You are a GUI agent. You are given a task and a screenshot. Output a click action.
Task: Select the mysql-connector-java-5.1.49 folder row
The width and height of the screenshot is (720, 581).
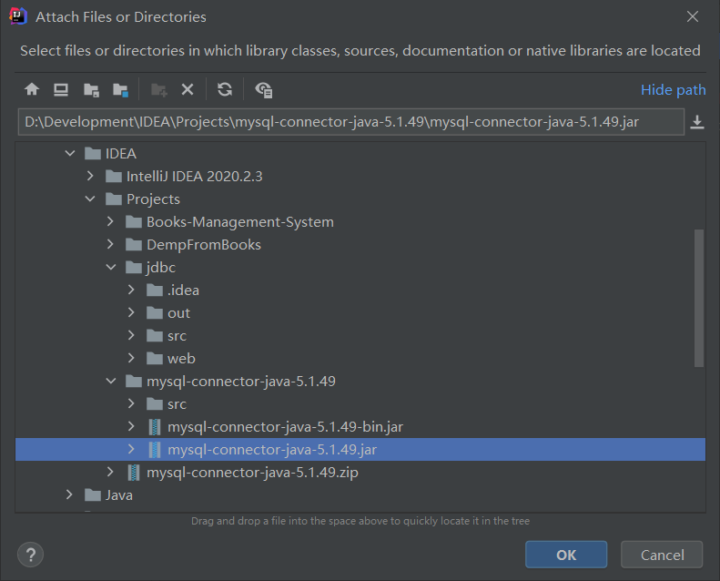pos(360,382)
